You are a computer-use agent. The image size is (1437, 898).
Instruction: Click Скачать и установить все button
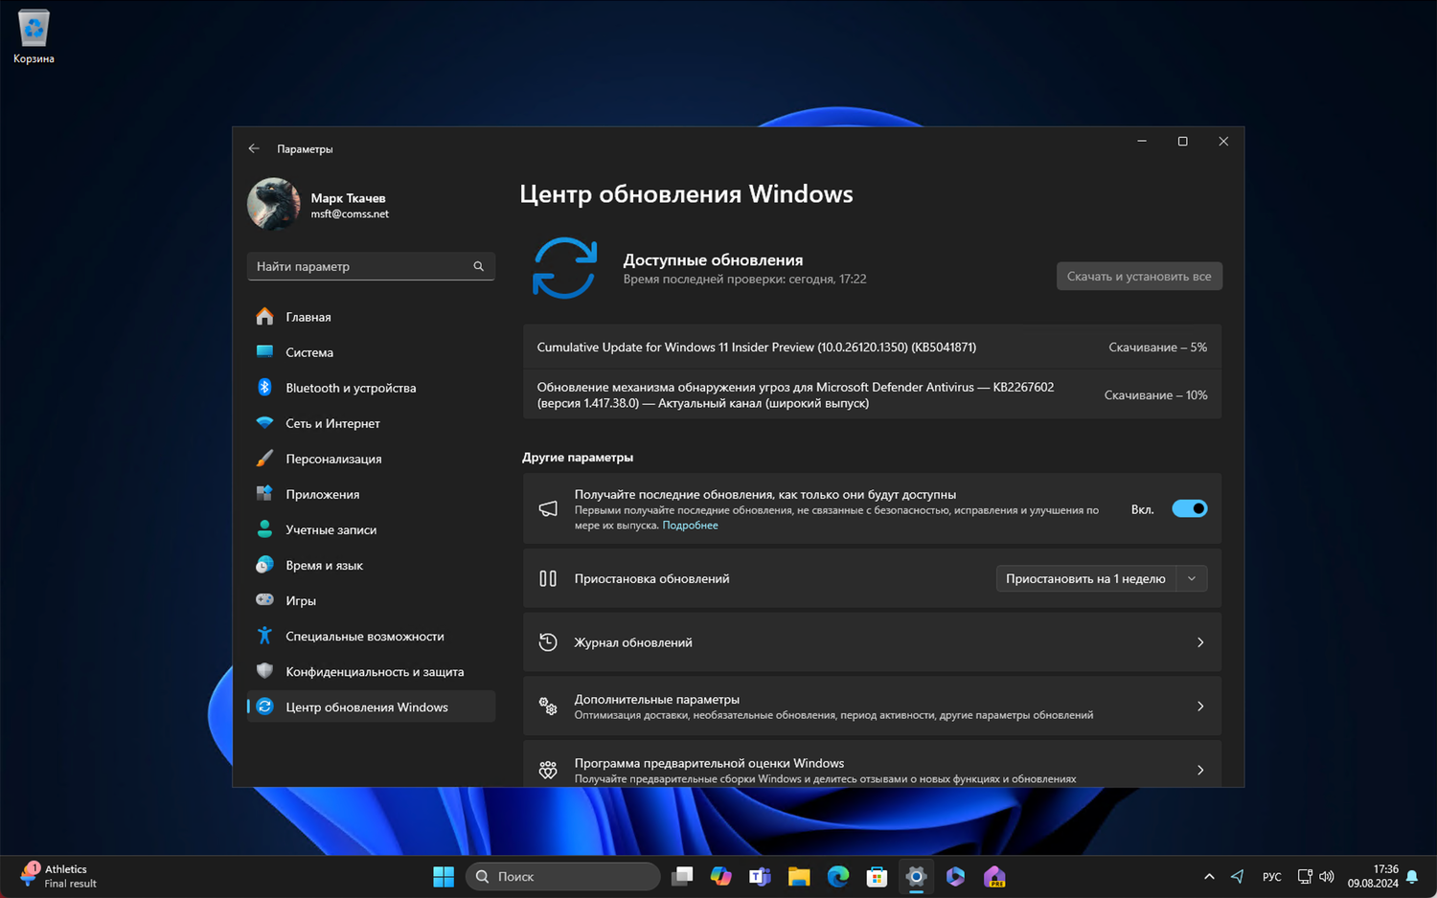click(1139, 277)
